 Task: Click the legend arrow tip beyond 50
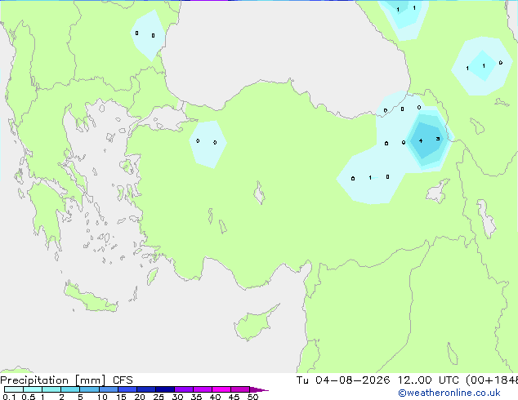tap(259, 389)
